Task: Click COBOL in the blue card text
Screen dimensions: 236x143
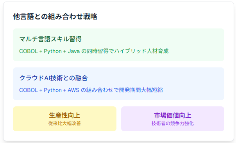Action: [x=29, y=90]
